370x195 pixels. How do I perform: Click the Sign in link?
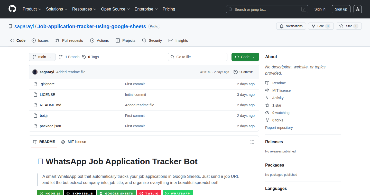[320, 9]
